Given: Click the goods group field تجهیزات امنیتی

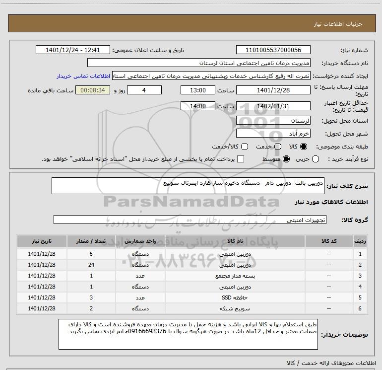Looking at the screenshot, I should coord(190,220).
